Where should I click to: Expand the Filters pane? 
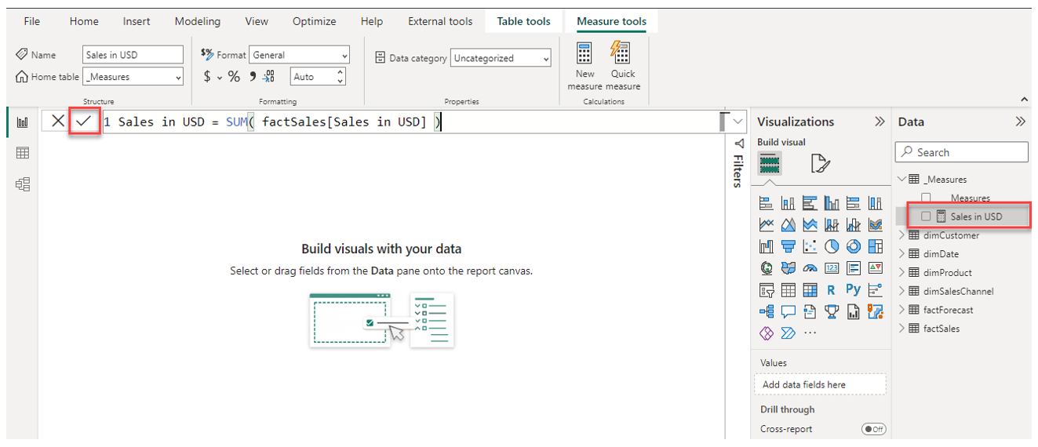pos(738,144)
